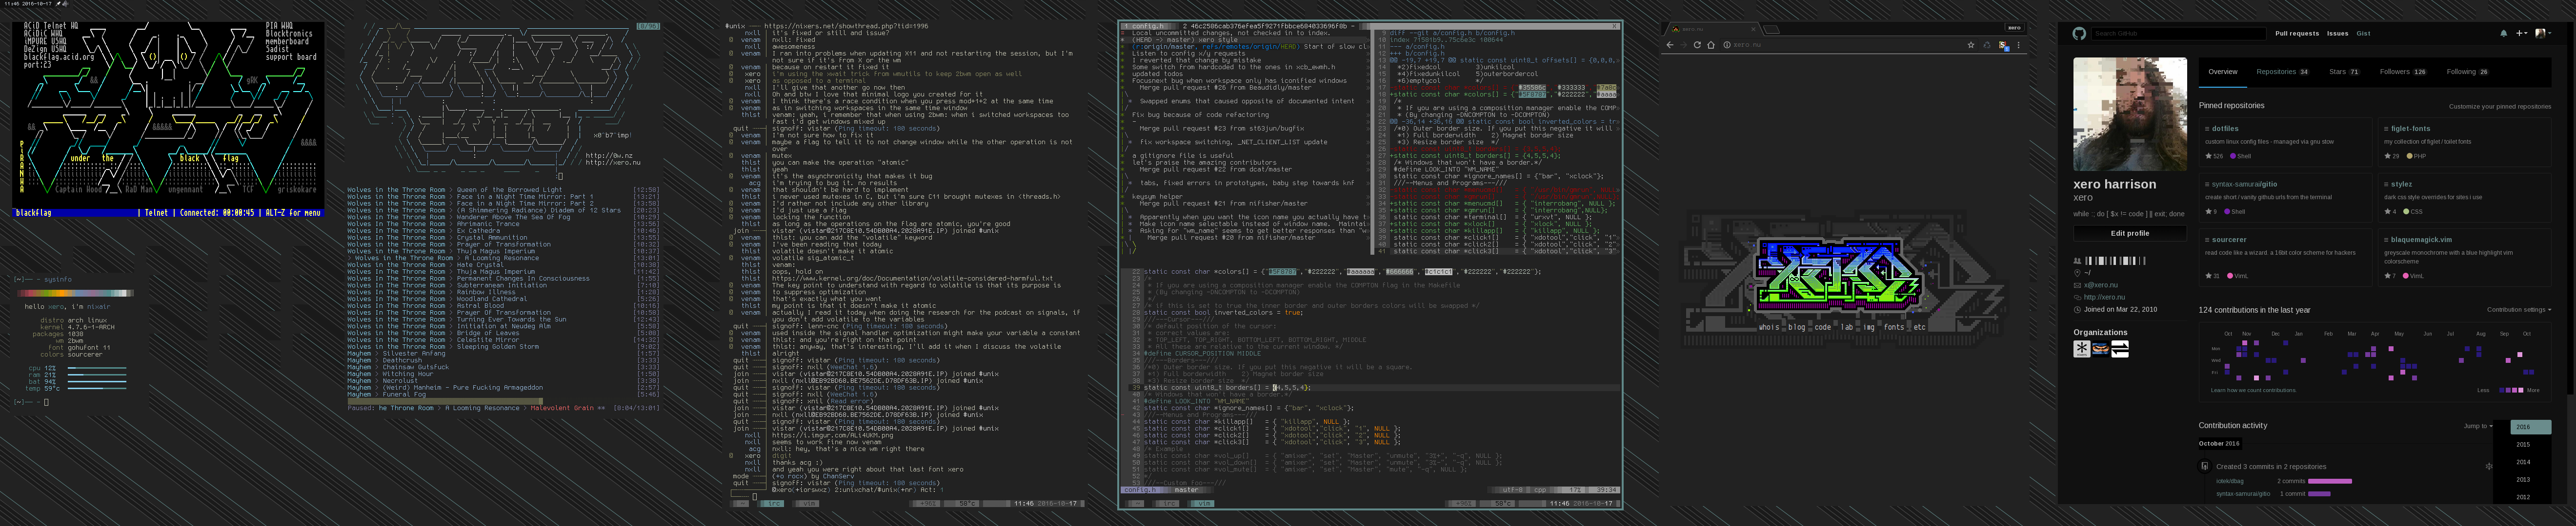Open Contribution settings dropdown

[2518, 309]
